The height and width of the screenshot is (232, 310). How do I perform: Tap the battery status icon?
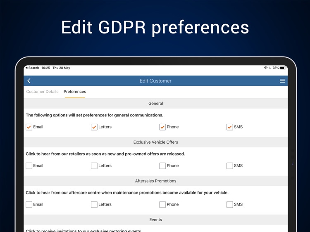283,68
